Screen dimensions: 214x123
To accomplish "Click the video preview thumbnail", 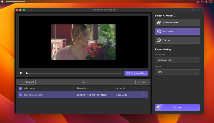I will click(x=83, y=42).
